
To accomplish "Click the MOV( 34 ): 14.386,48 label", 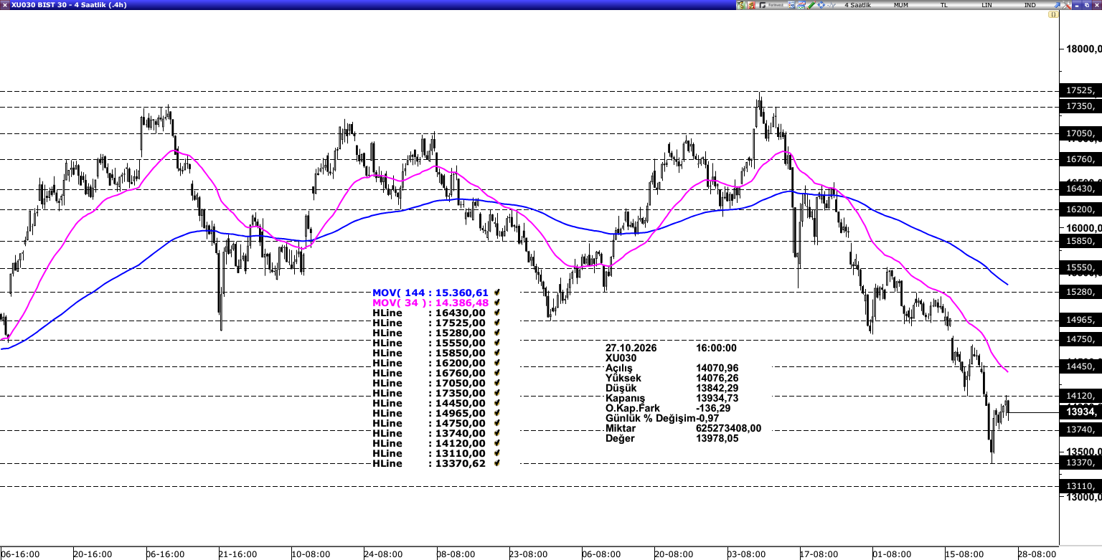I will (430, 303).
